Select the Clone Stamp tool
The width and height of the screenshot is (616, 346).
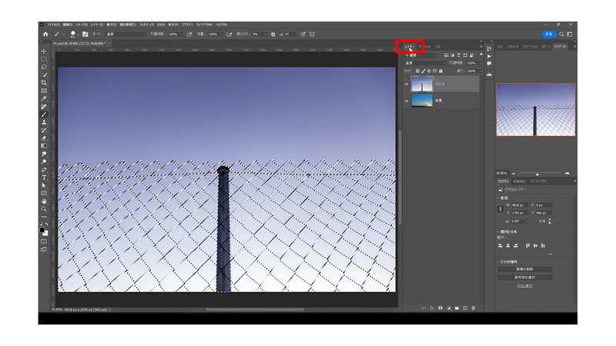(x=44, y=122)
